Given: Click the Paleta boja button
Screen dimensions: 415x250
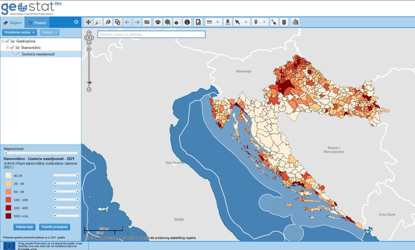Looking at the screenshot, I should [x=25, y=227].
